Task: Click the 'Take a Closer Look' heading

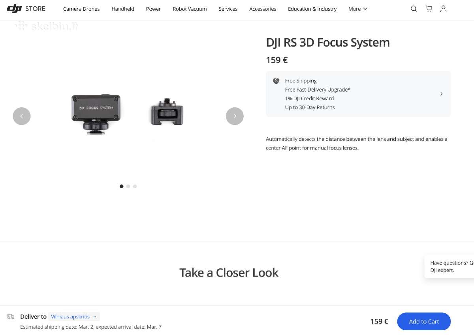Action: click(229, 273)
